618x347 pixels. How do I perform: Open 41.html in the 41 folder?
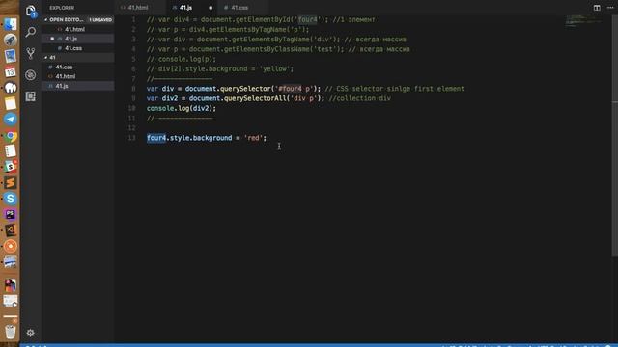click(x=78, y=76)
